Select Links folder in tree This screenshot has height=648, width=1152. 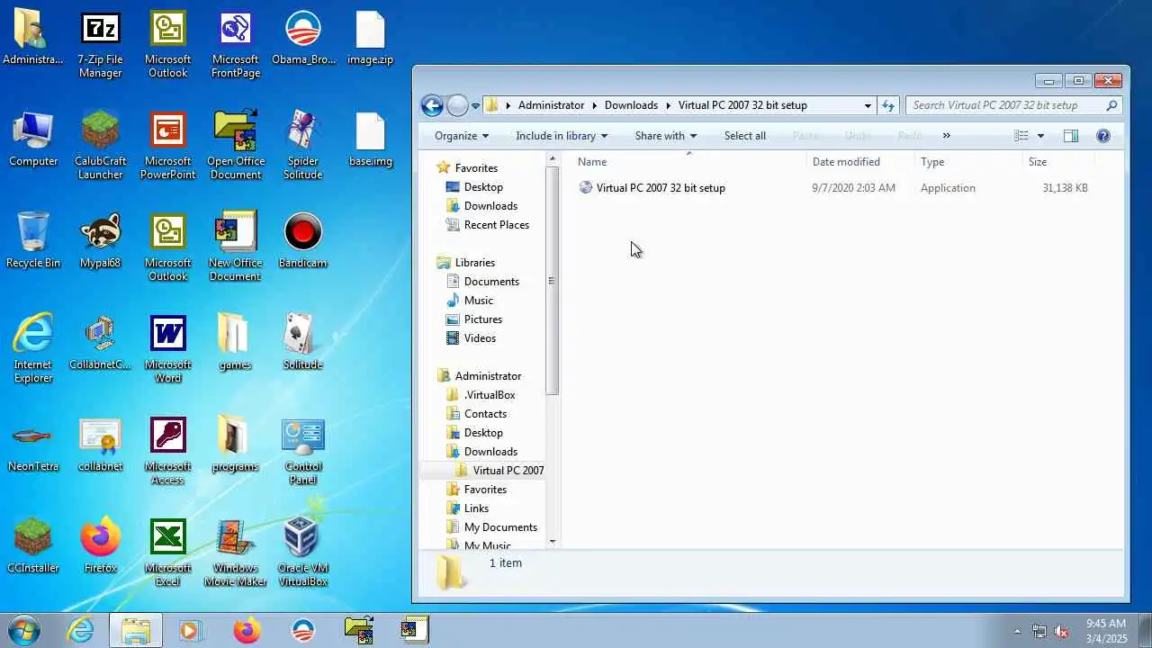[x=476, y=508]
